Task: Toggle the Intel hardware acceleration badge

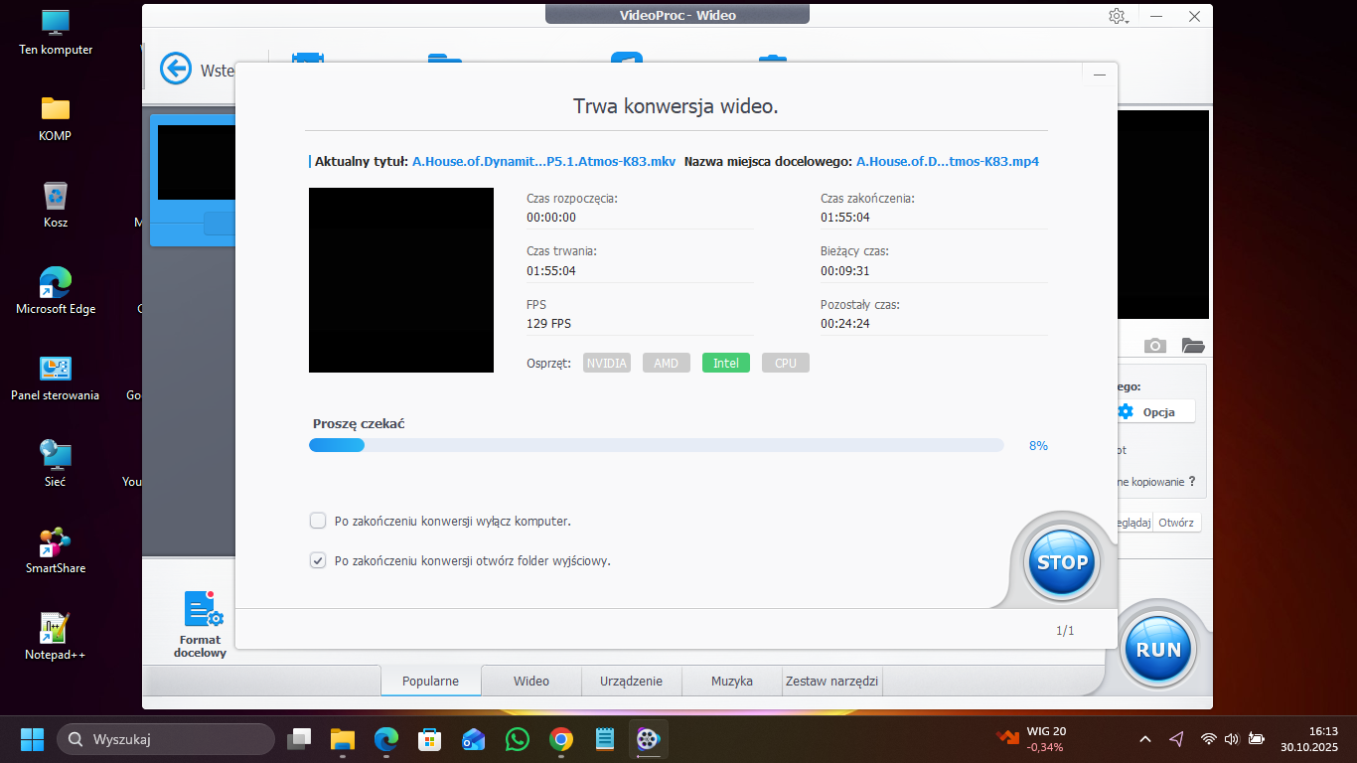Action: coord(725,363)
